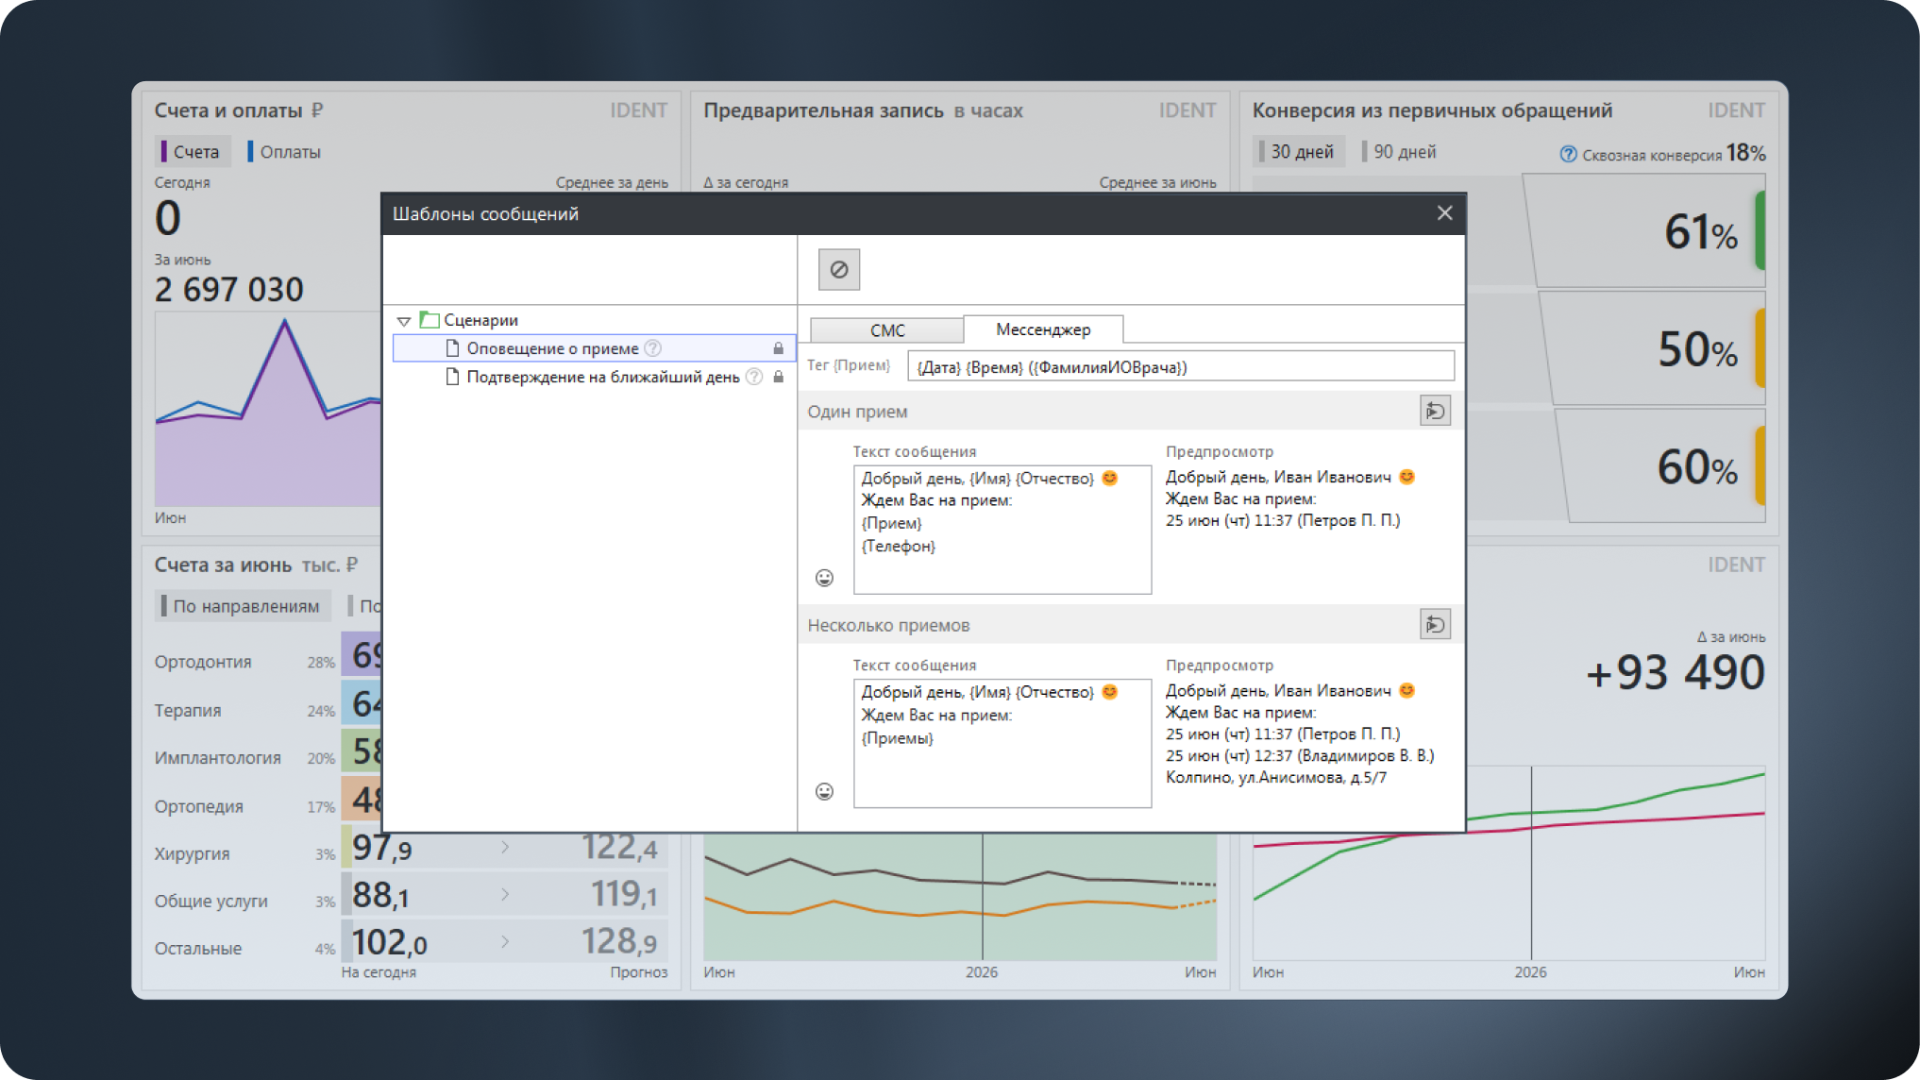Select the Мессенджер tab
The height and width of the screenshot is (1080, 1920).
coord(1043,329)
